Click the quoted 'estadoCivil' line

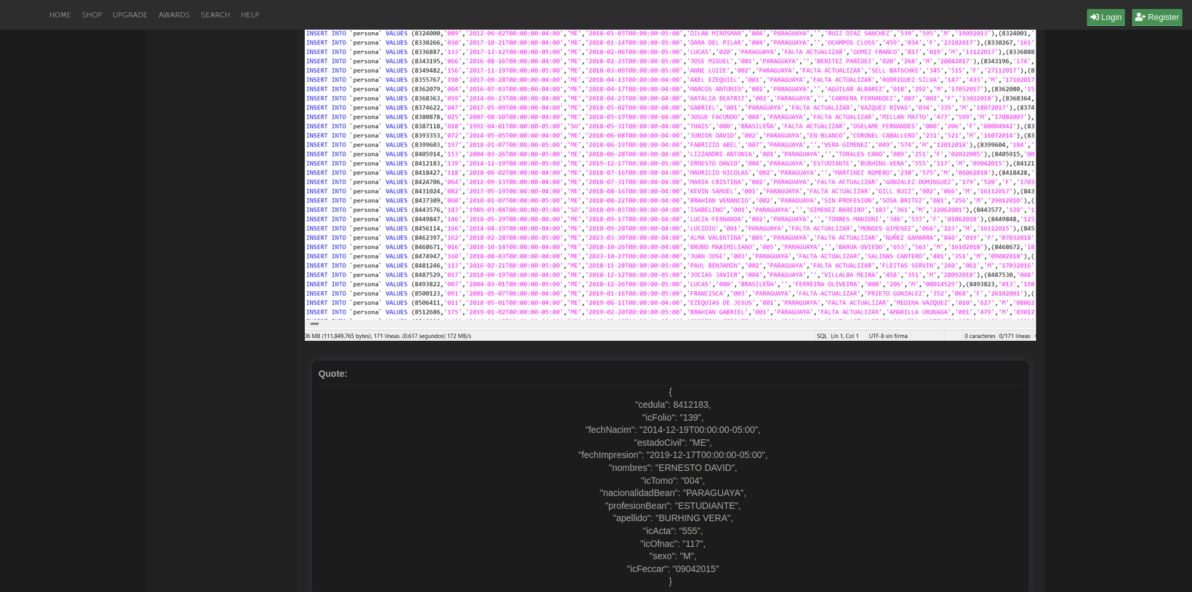(673, 443)
